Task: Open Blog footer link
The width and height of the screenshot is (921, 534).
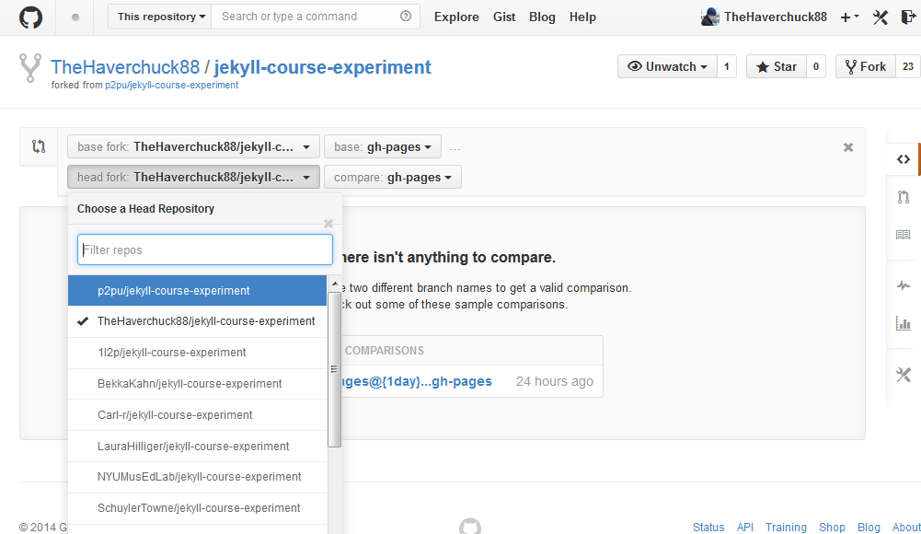Action: point(869,527)
